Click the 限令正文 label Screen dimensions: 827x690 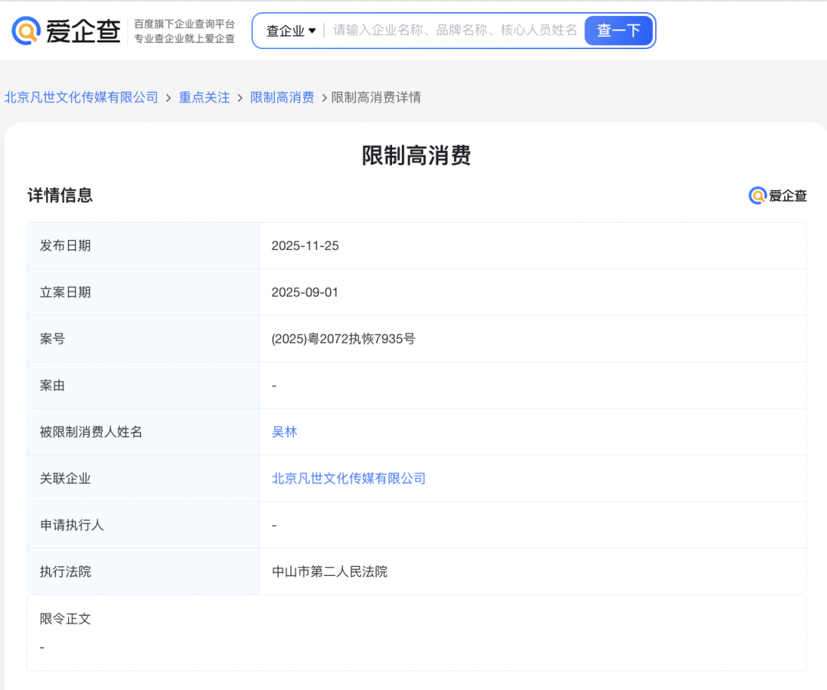coord(65,618)
